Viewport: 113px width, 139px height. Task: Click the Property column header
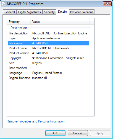tap(19, 22)
